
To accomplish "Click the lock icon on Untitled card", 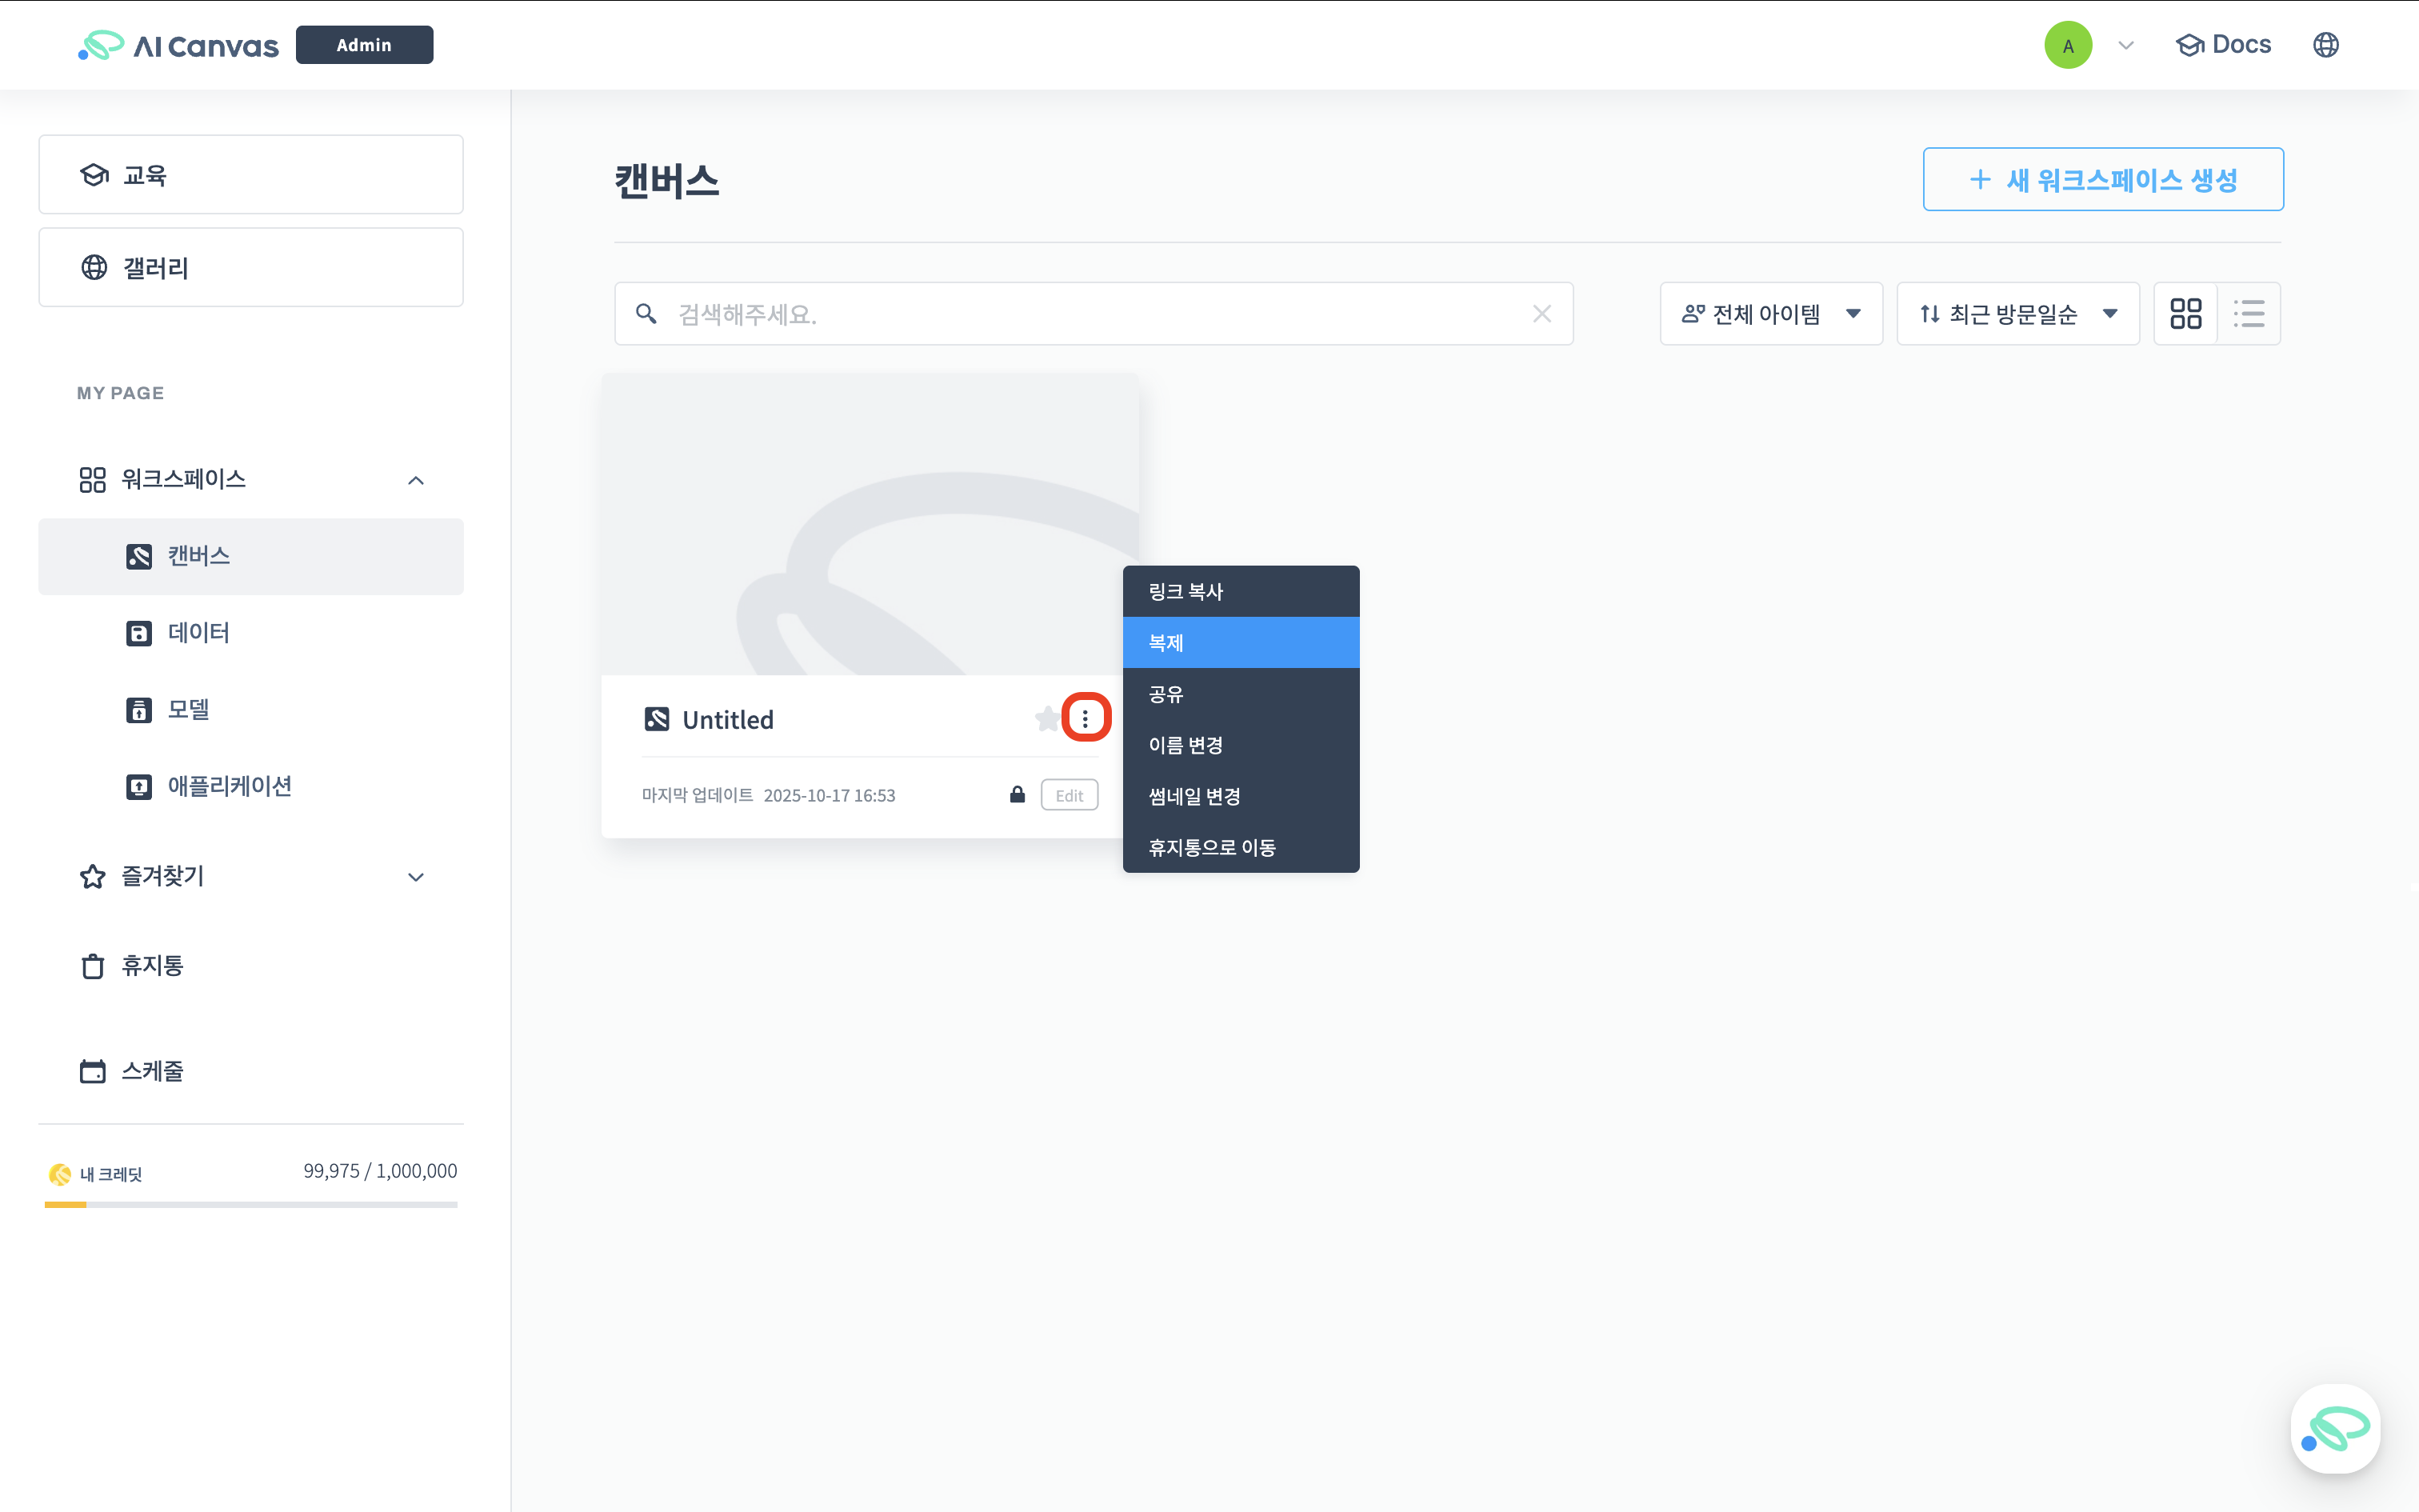I will (x=1017, y=795).
